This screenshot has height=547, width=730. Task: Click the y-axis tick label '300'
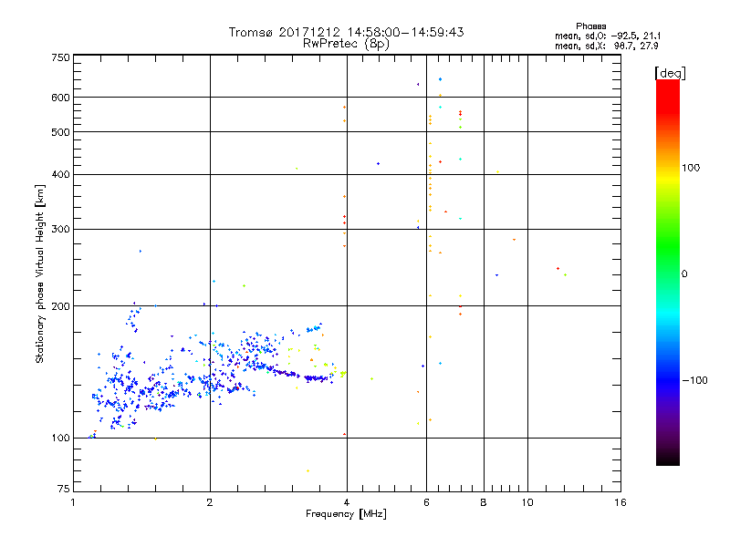click(60, 230)
